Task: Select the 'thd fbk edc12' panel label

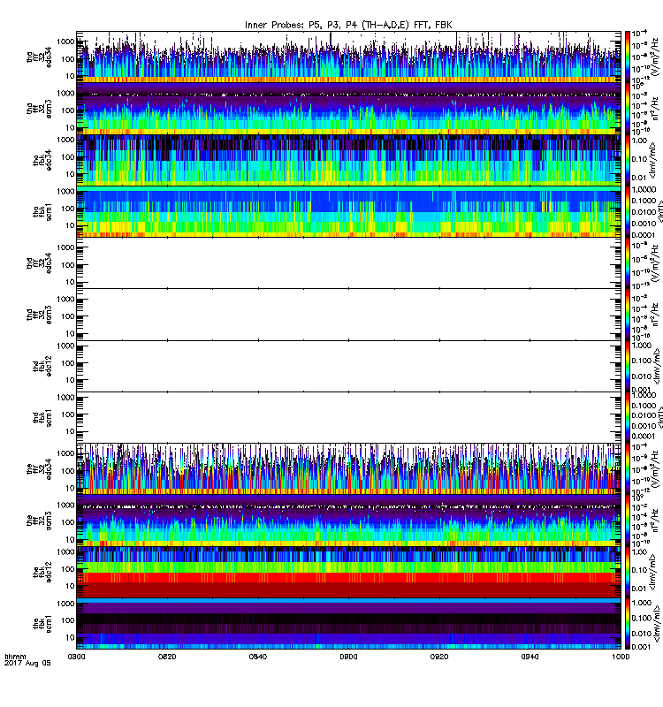Action: point(42,366)
